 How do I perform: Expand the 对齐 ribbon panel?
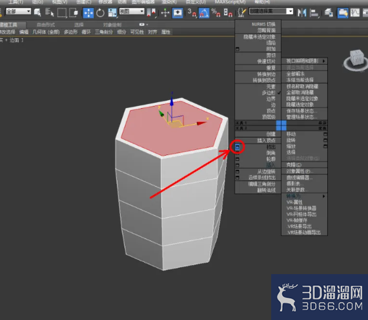[x=152, y=32]
